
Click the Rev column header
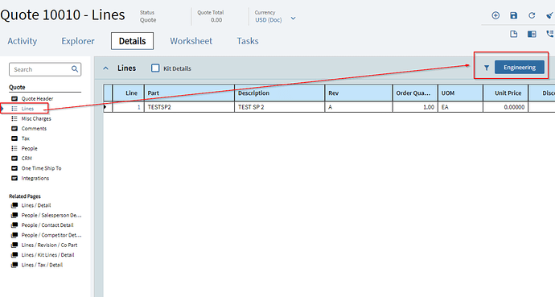point(359,93)
